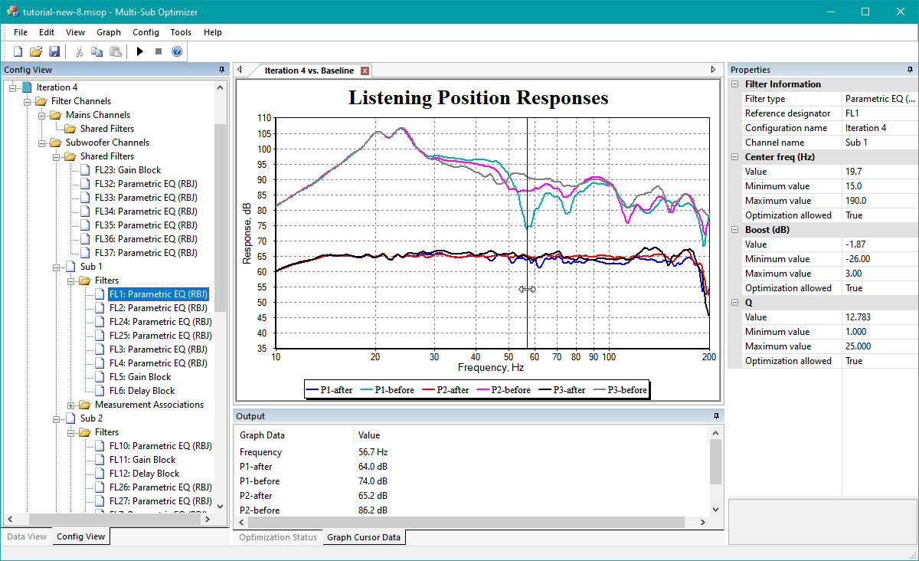The image size is (919, 561).
Task: Expand the Measurement Associations node
Action: 71,405
